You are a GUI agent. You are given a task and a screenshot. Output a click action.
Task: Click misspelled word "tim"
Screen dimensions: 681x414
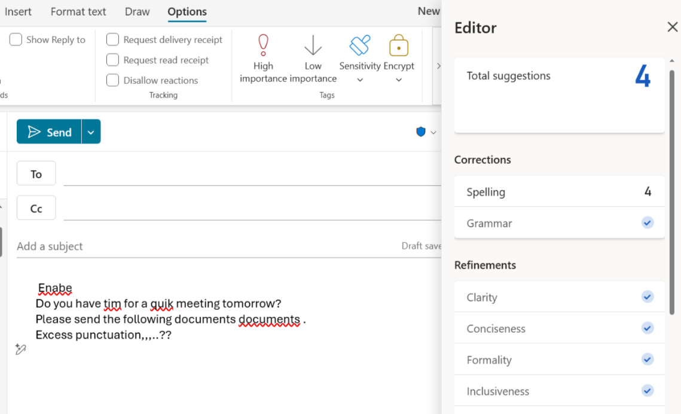112,303
